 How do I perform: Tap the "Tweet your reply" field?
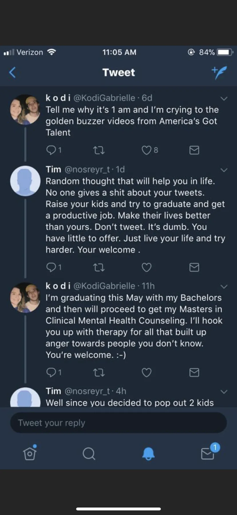[118, 423]
